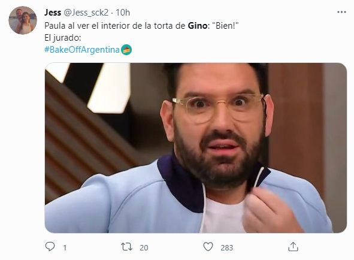This screenshot has height=260, width=354.
Task: Click the bold word Gino
Action: click(197, 26)
